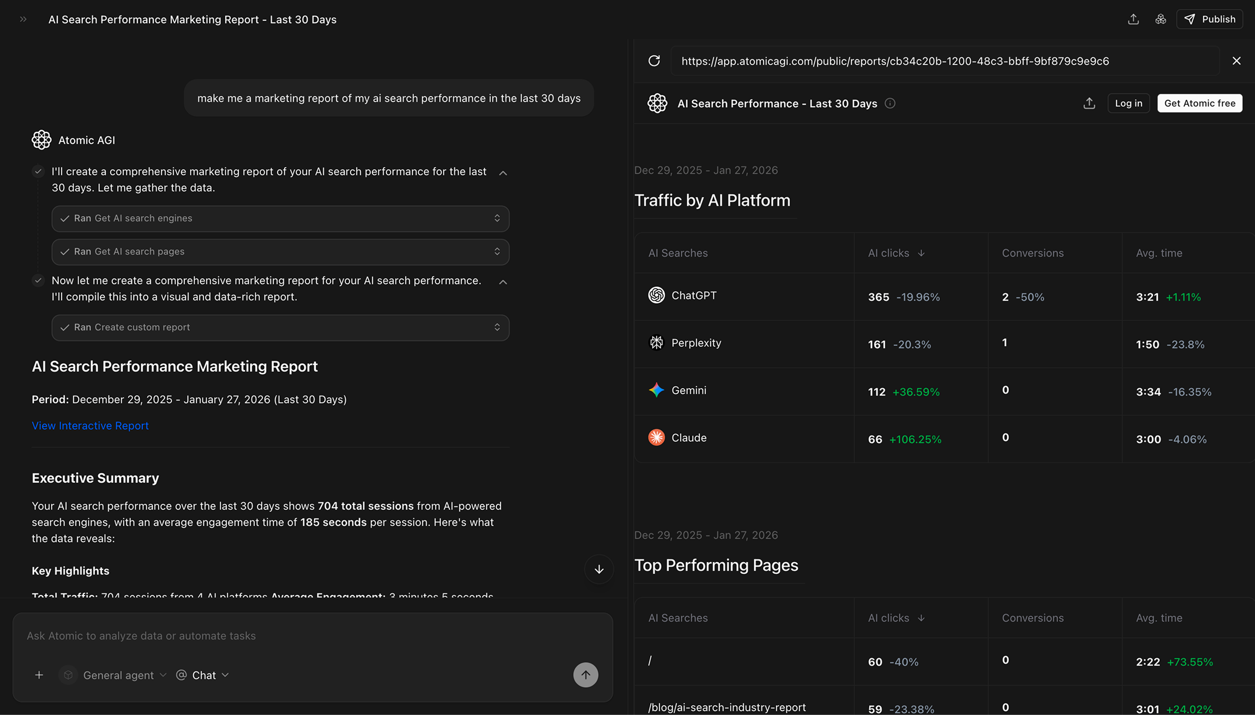Open the info icon next to report title
The image size is (1255, 715).
coord(890,103)
